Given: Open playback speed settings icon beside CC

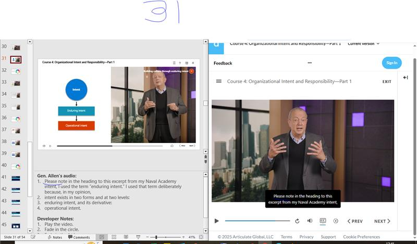Looking at the screenshot, I should pos(336,221).
